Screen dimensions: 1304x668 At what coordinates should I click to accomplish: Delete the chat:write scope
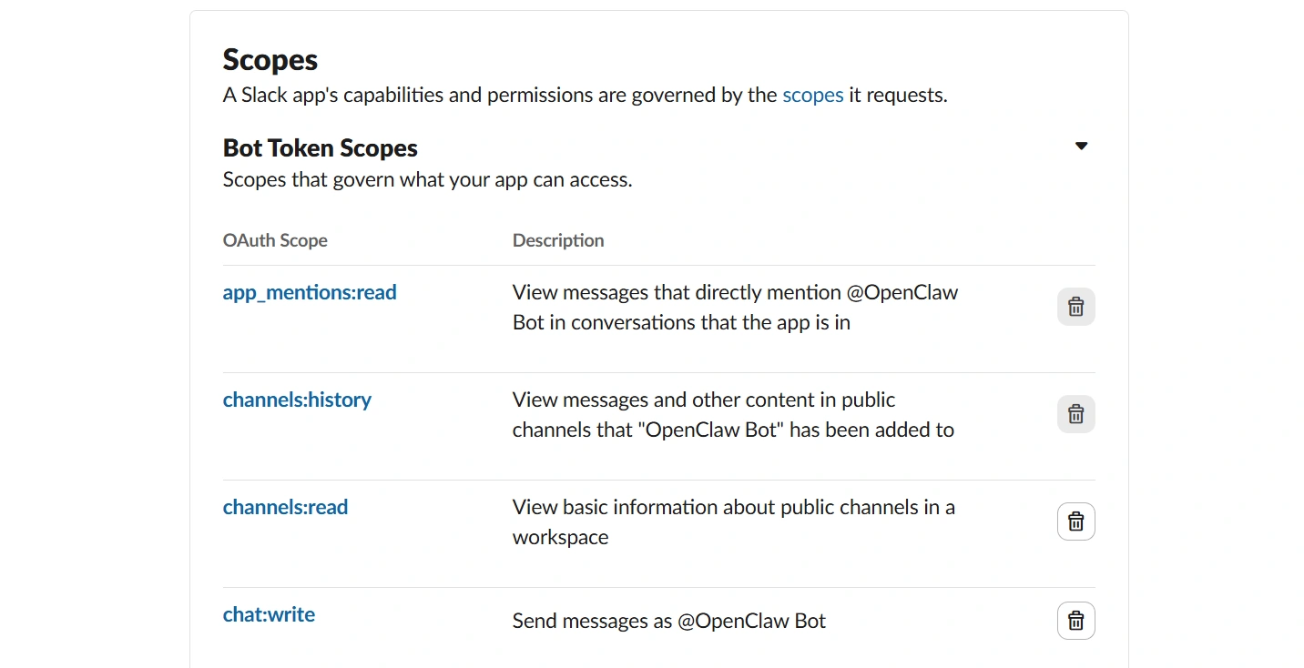pyautogui.click(x=1075, y=621)
